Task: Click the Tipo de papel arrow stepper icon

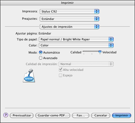Action: 111,39
